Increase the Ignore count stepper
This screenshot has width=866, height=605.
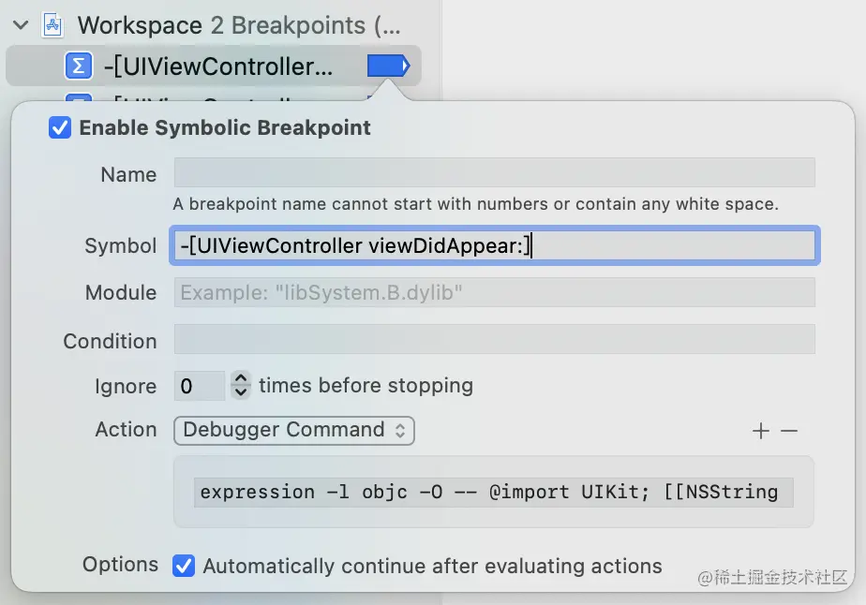pos(241,378)
